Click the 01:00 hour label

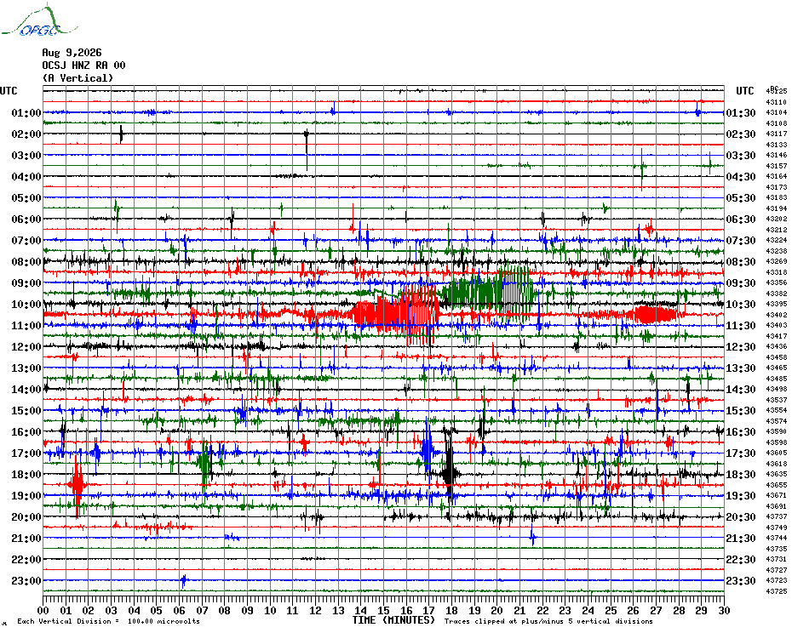tap(26, 112)
